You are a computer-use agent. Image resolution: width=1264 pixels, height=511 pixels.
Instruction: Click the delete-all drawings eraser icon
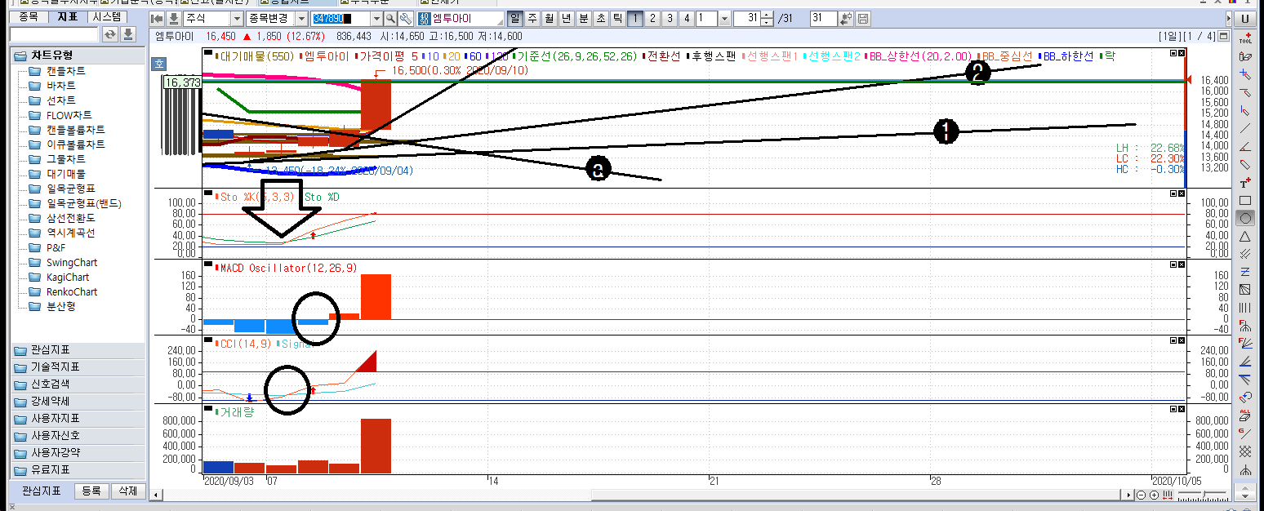(x=1245, y=415)
